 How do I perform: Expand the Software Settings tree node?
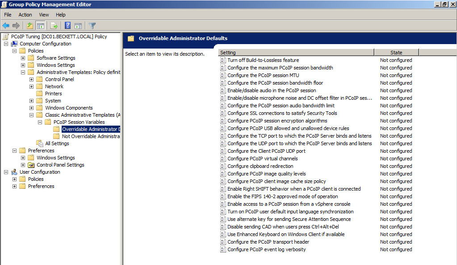pos(23,58)
